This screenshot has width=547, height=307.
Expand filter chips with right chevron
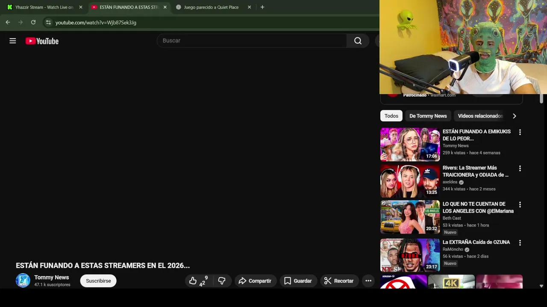[514, 116]
